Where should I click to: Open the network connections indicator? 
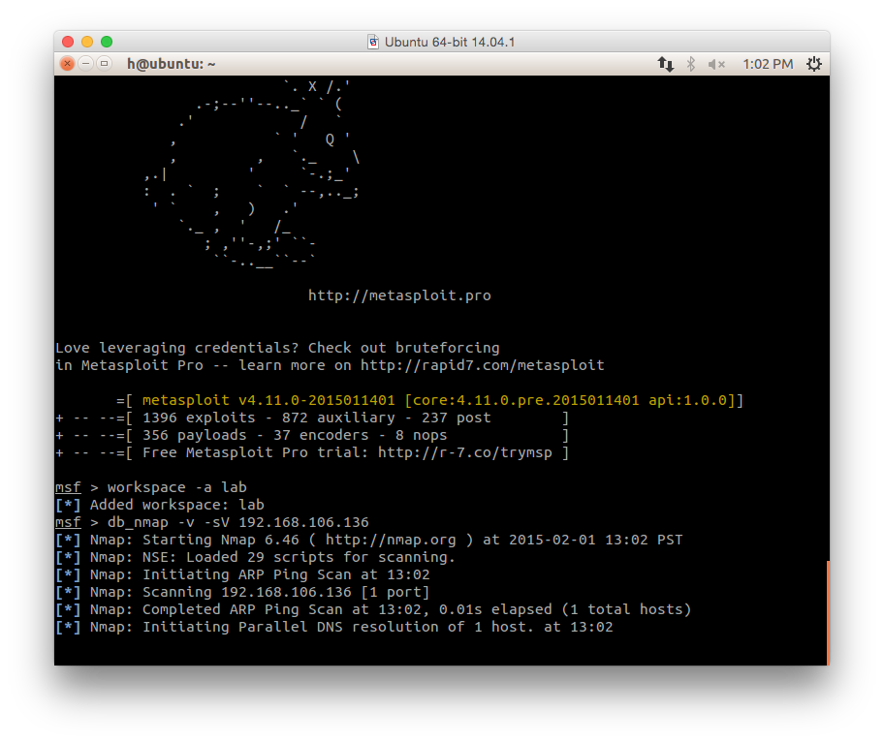(665, 64)
